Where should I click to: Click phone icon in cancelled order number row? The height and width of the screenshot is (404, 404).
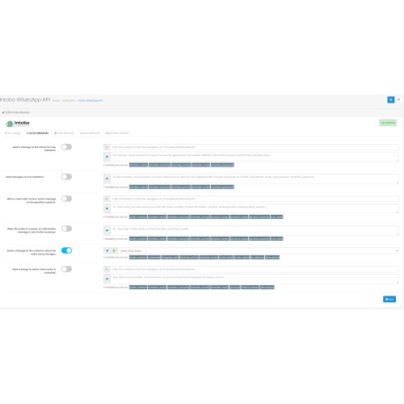pos(107,269)
